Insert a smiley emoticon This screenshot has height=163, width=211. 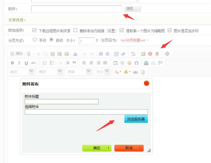pyautogui.click(x=129, y=63)
